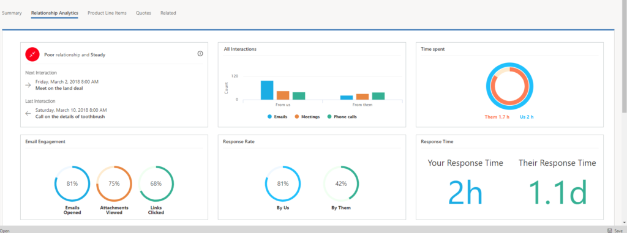
Task: Click the save disk icon
Action: pyautogui.click(x=609, y=231)
